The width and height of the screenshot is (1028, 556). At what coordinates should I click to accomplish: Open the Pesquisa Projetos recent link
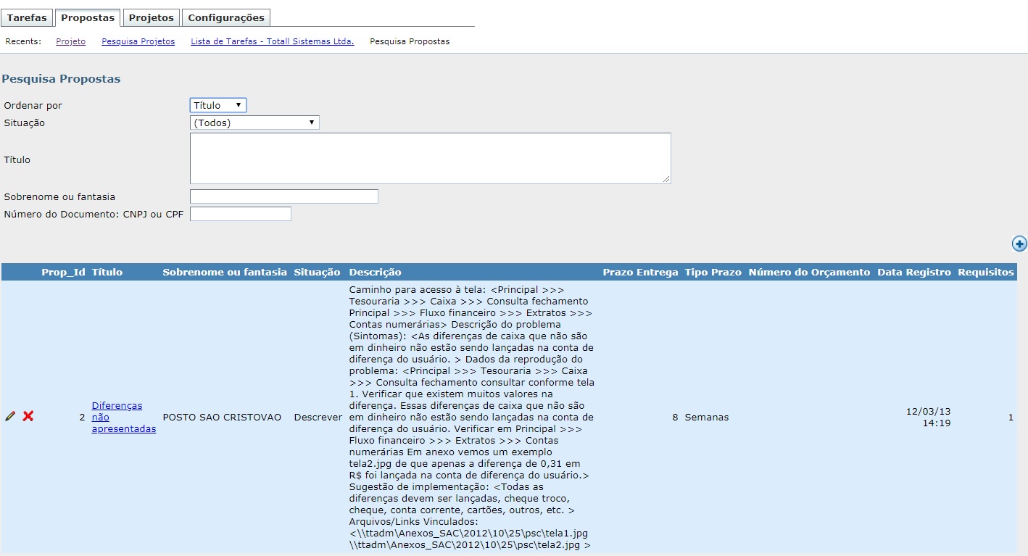pos(138,41)
